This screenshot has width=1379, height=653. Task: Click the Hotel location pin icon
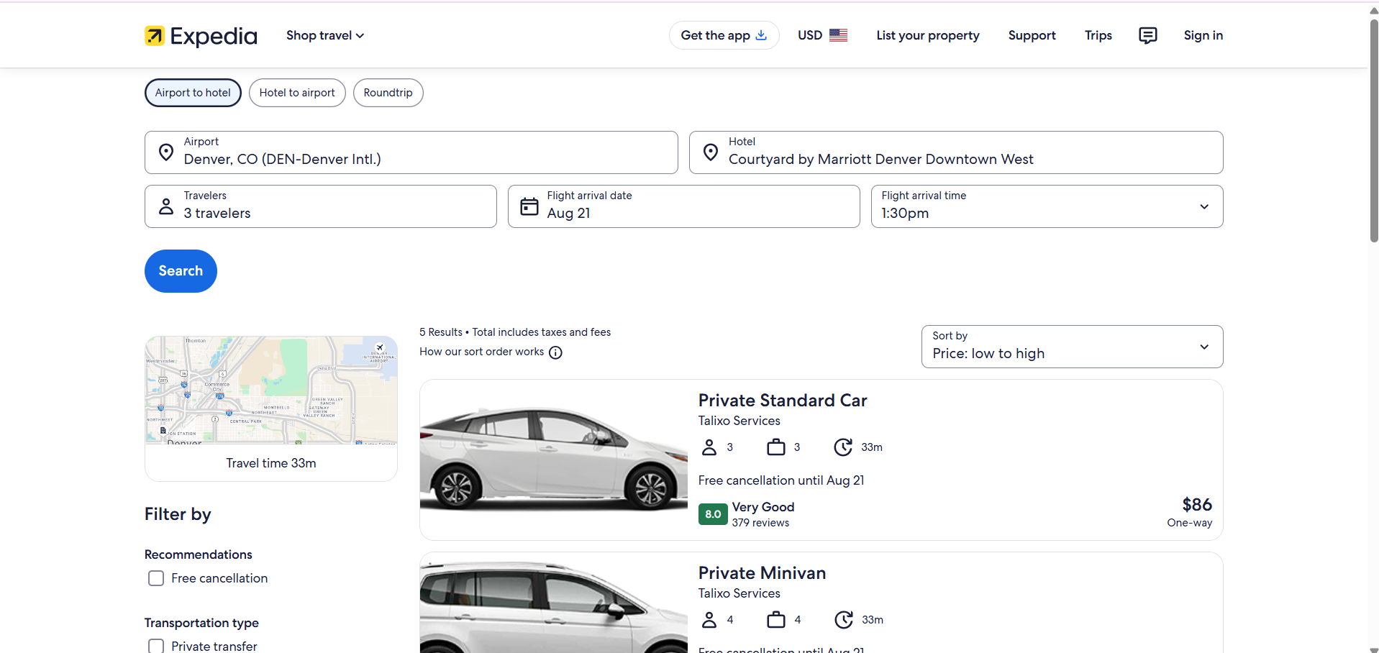(711, 152)
